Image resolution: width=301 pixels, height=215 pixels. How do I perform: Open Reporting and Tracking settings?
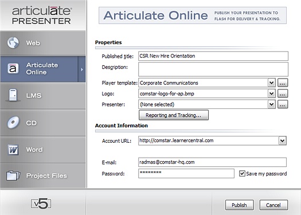[174, 115]
